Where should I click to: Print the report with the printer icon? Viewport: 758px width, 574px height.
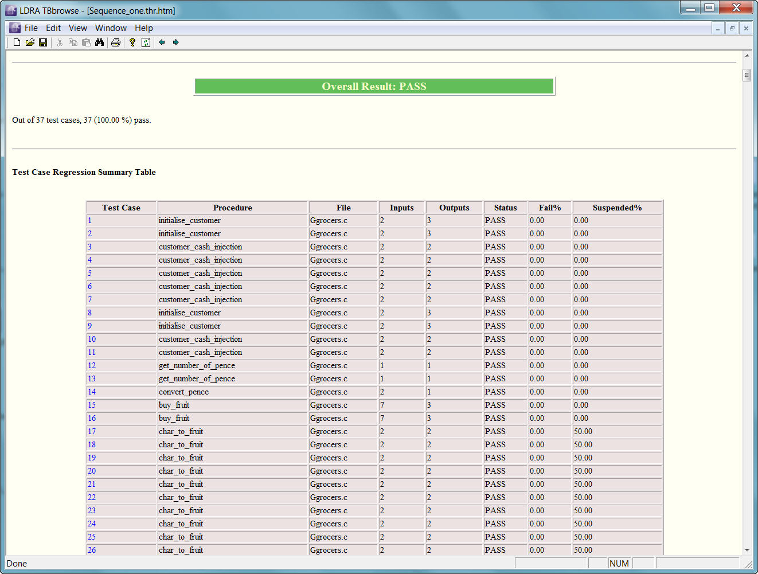(116, 42)
